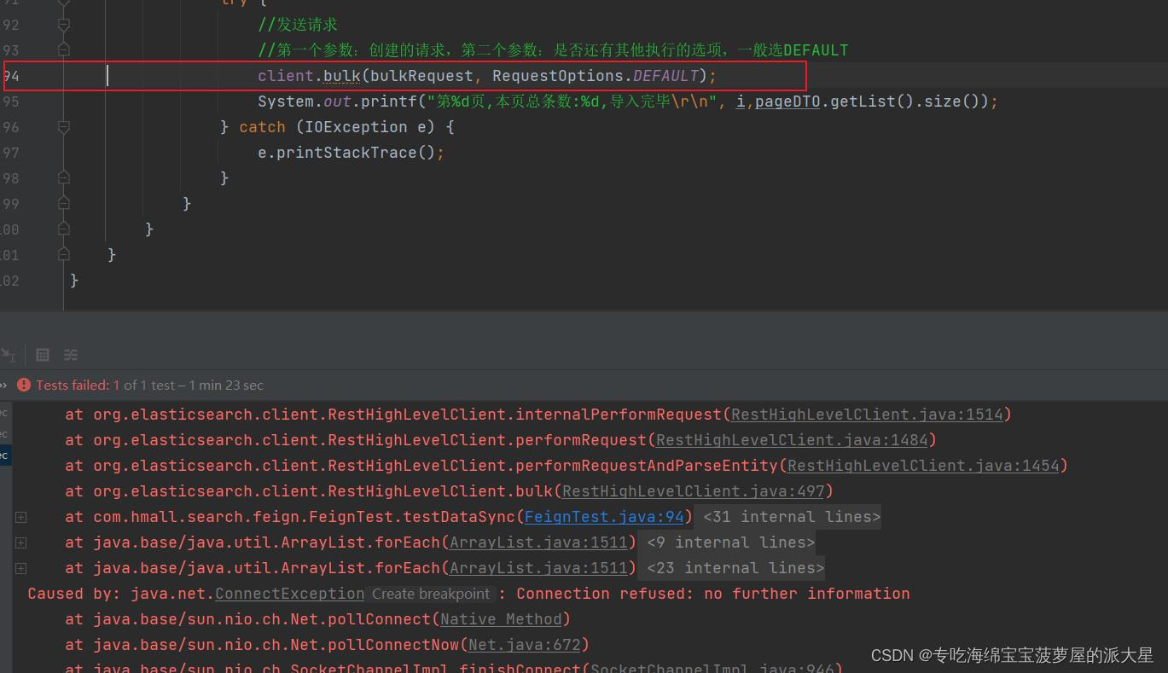The image size is (1168, 673).
Task: Expand plus box beside '<9 internal lines>' row
Action: click(21, 542)
